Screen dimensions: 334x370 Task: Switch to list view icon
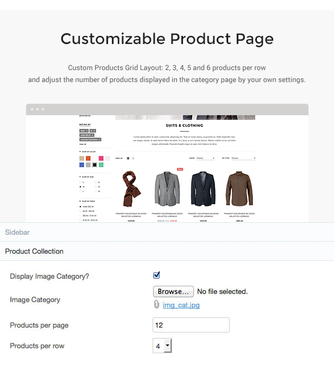pos(133,158)
